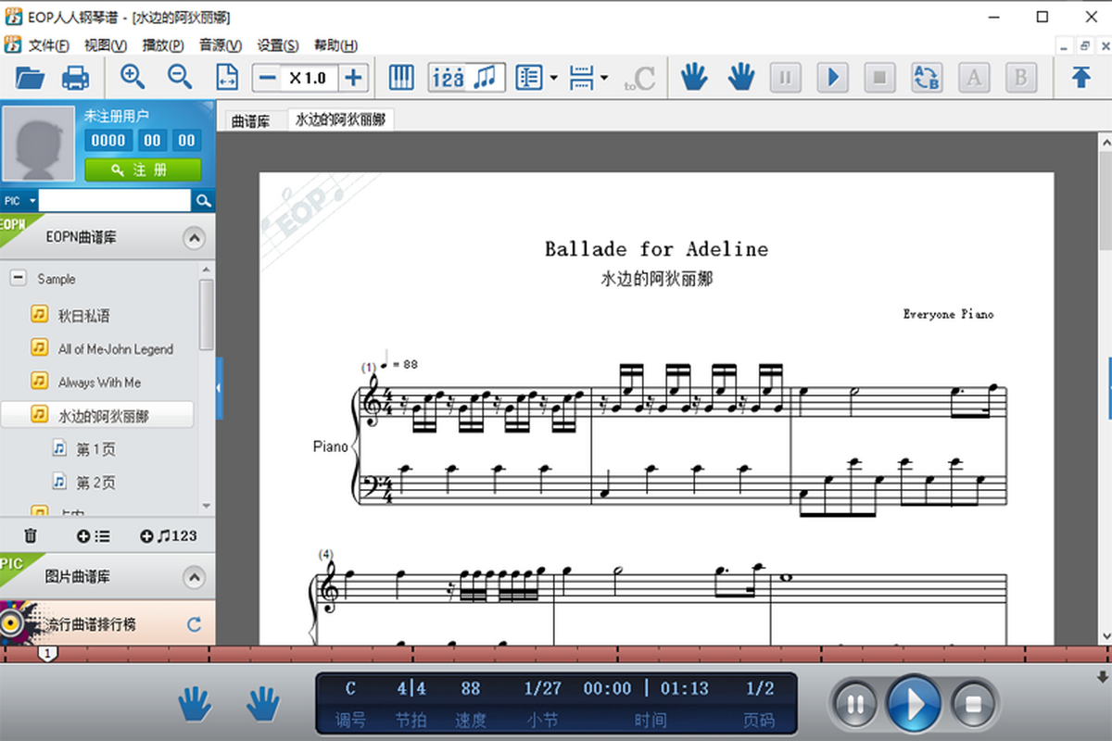Viewport: 1112px width, 741px height.
Task: Open the staff spacing dropdown arrow
Action: (x=603, y=78)
